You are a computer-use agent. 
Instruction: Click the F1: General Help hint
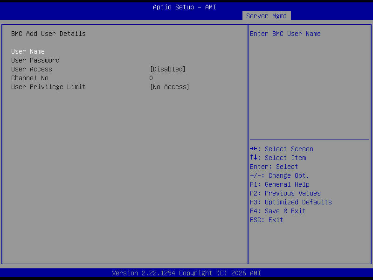[280, 184]
